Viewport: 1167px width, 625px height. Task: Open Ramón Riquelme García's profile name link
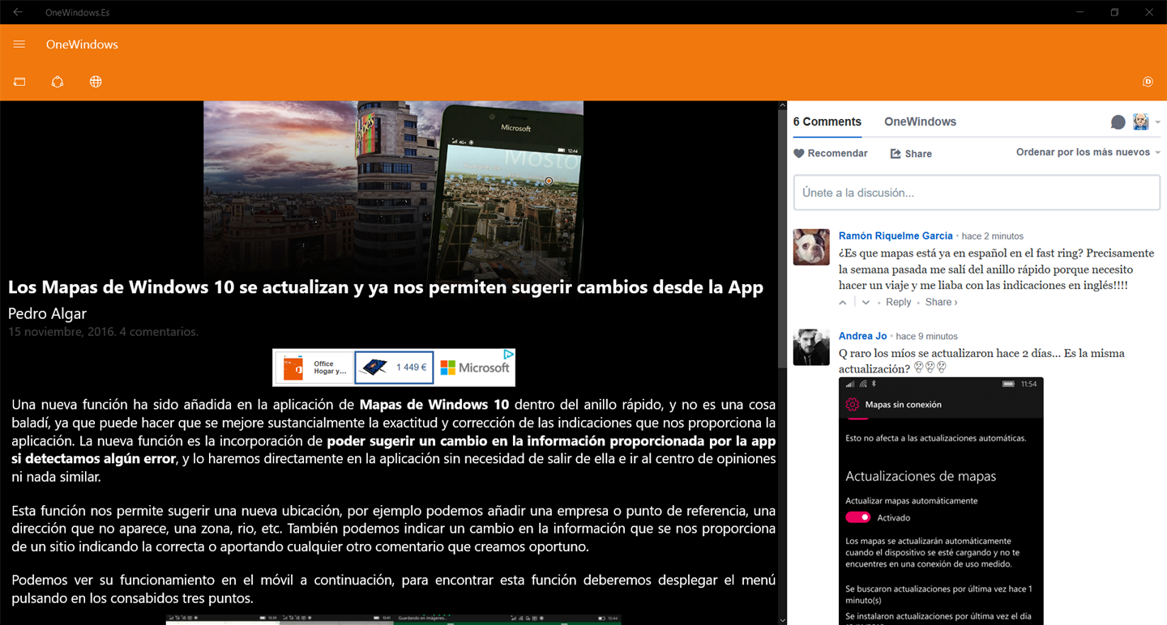click(896, 236)
